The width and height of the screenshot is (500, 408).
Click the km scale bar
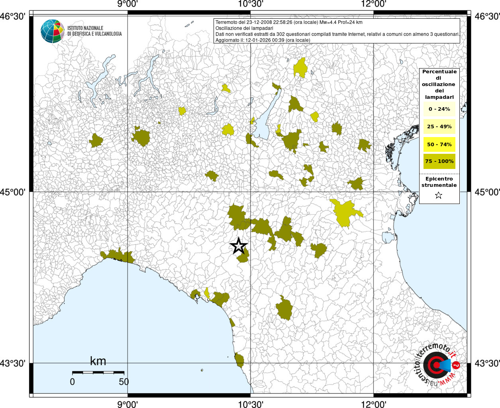(x=98, y=372)
